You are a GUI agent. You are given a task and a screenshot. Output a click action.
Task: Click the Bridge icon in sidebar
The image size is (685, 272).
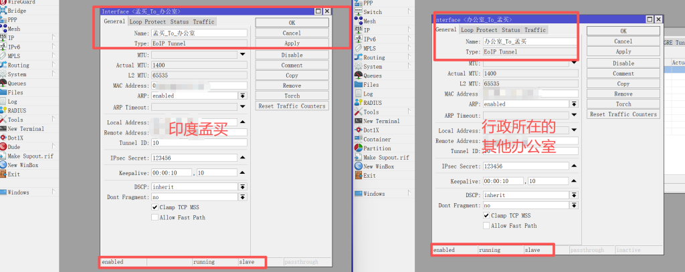pos(3,11)
